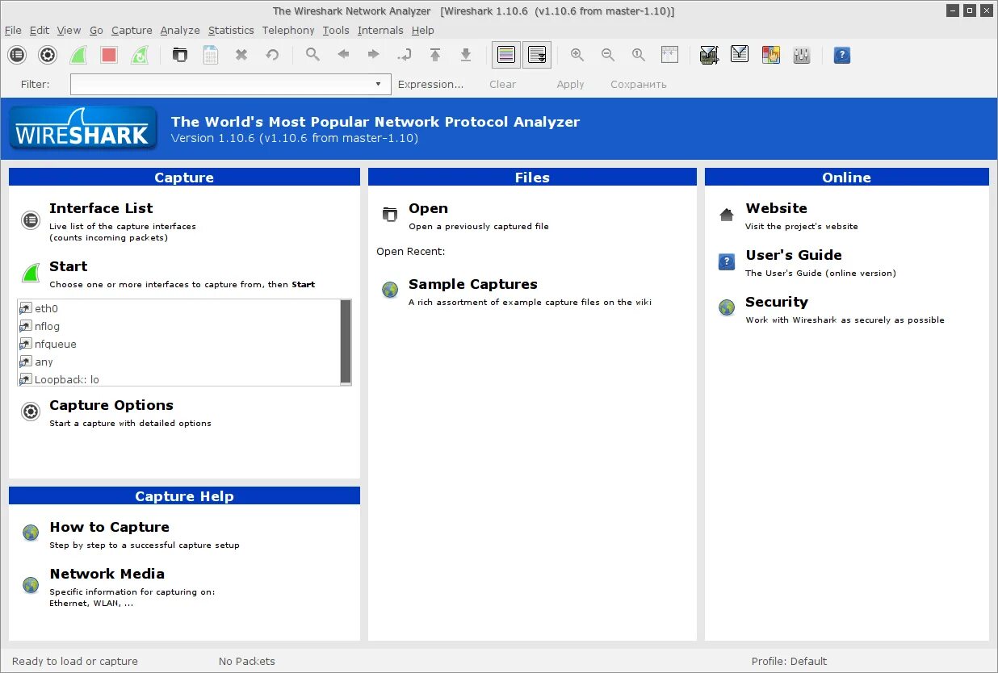Click into the Filter text field

pyautogui.click(x=220, y=84)
